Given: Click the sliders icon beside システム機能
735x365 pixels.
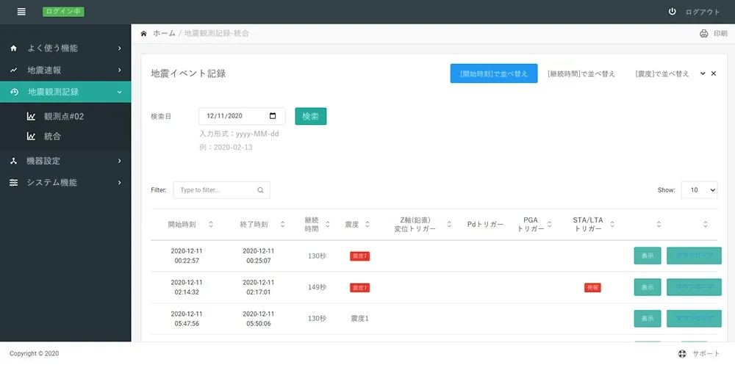Looking at the screenshot, I should (x=13, y=183).
